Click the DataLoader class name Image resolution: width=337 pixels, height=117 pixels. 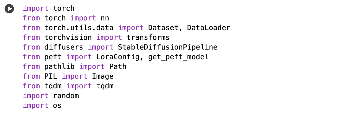pyautogui.click(x=209, y=28)
